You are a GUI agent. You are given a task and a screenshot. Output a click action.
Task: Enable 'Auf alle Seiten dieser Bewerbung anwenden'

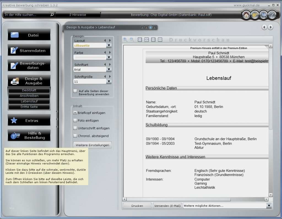pos(75,91)
